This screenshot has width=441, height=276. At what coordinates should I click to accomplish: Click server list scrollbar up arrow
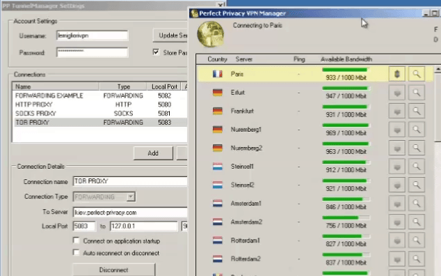438,69
